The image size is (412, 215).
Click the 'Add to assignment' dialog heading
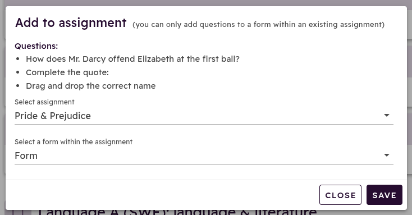pyautogui.click(x=71, y=22)
